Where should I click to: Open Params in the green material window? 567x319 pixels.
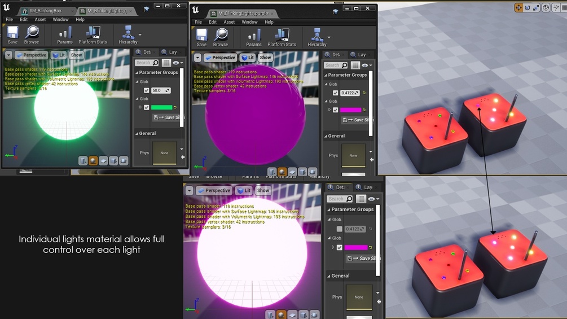coord(65,35)
